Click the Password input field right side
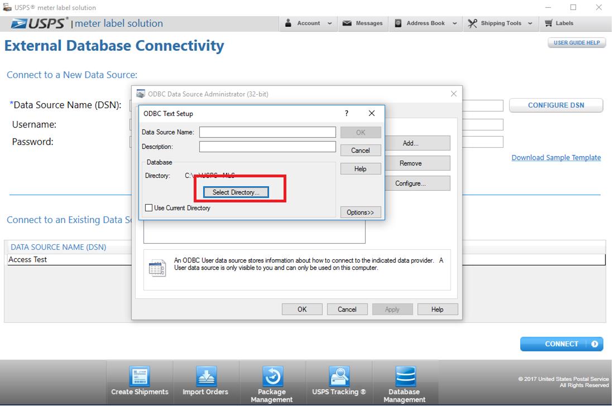The width and height of the screenshot is (614, 406). click(483, 142)
